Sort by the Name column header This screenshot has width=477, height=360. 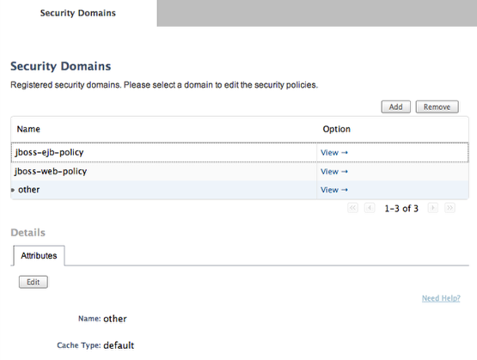pyautogui.click(x=28, y=129)
